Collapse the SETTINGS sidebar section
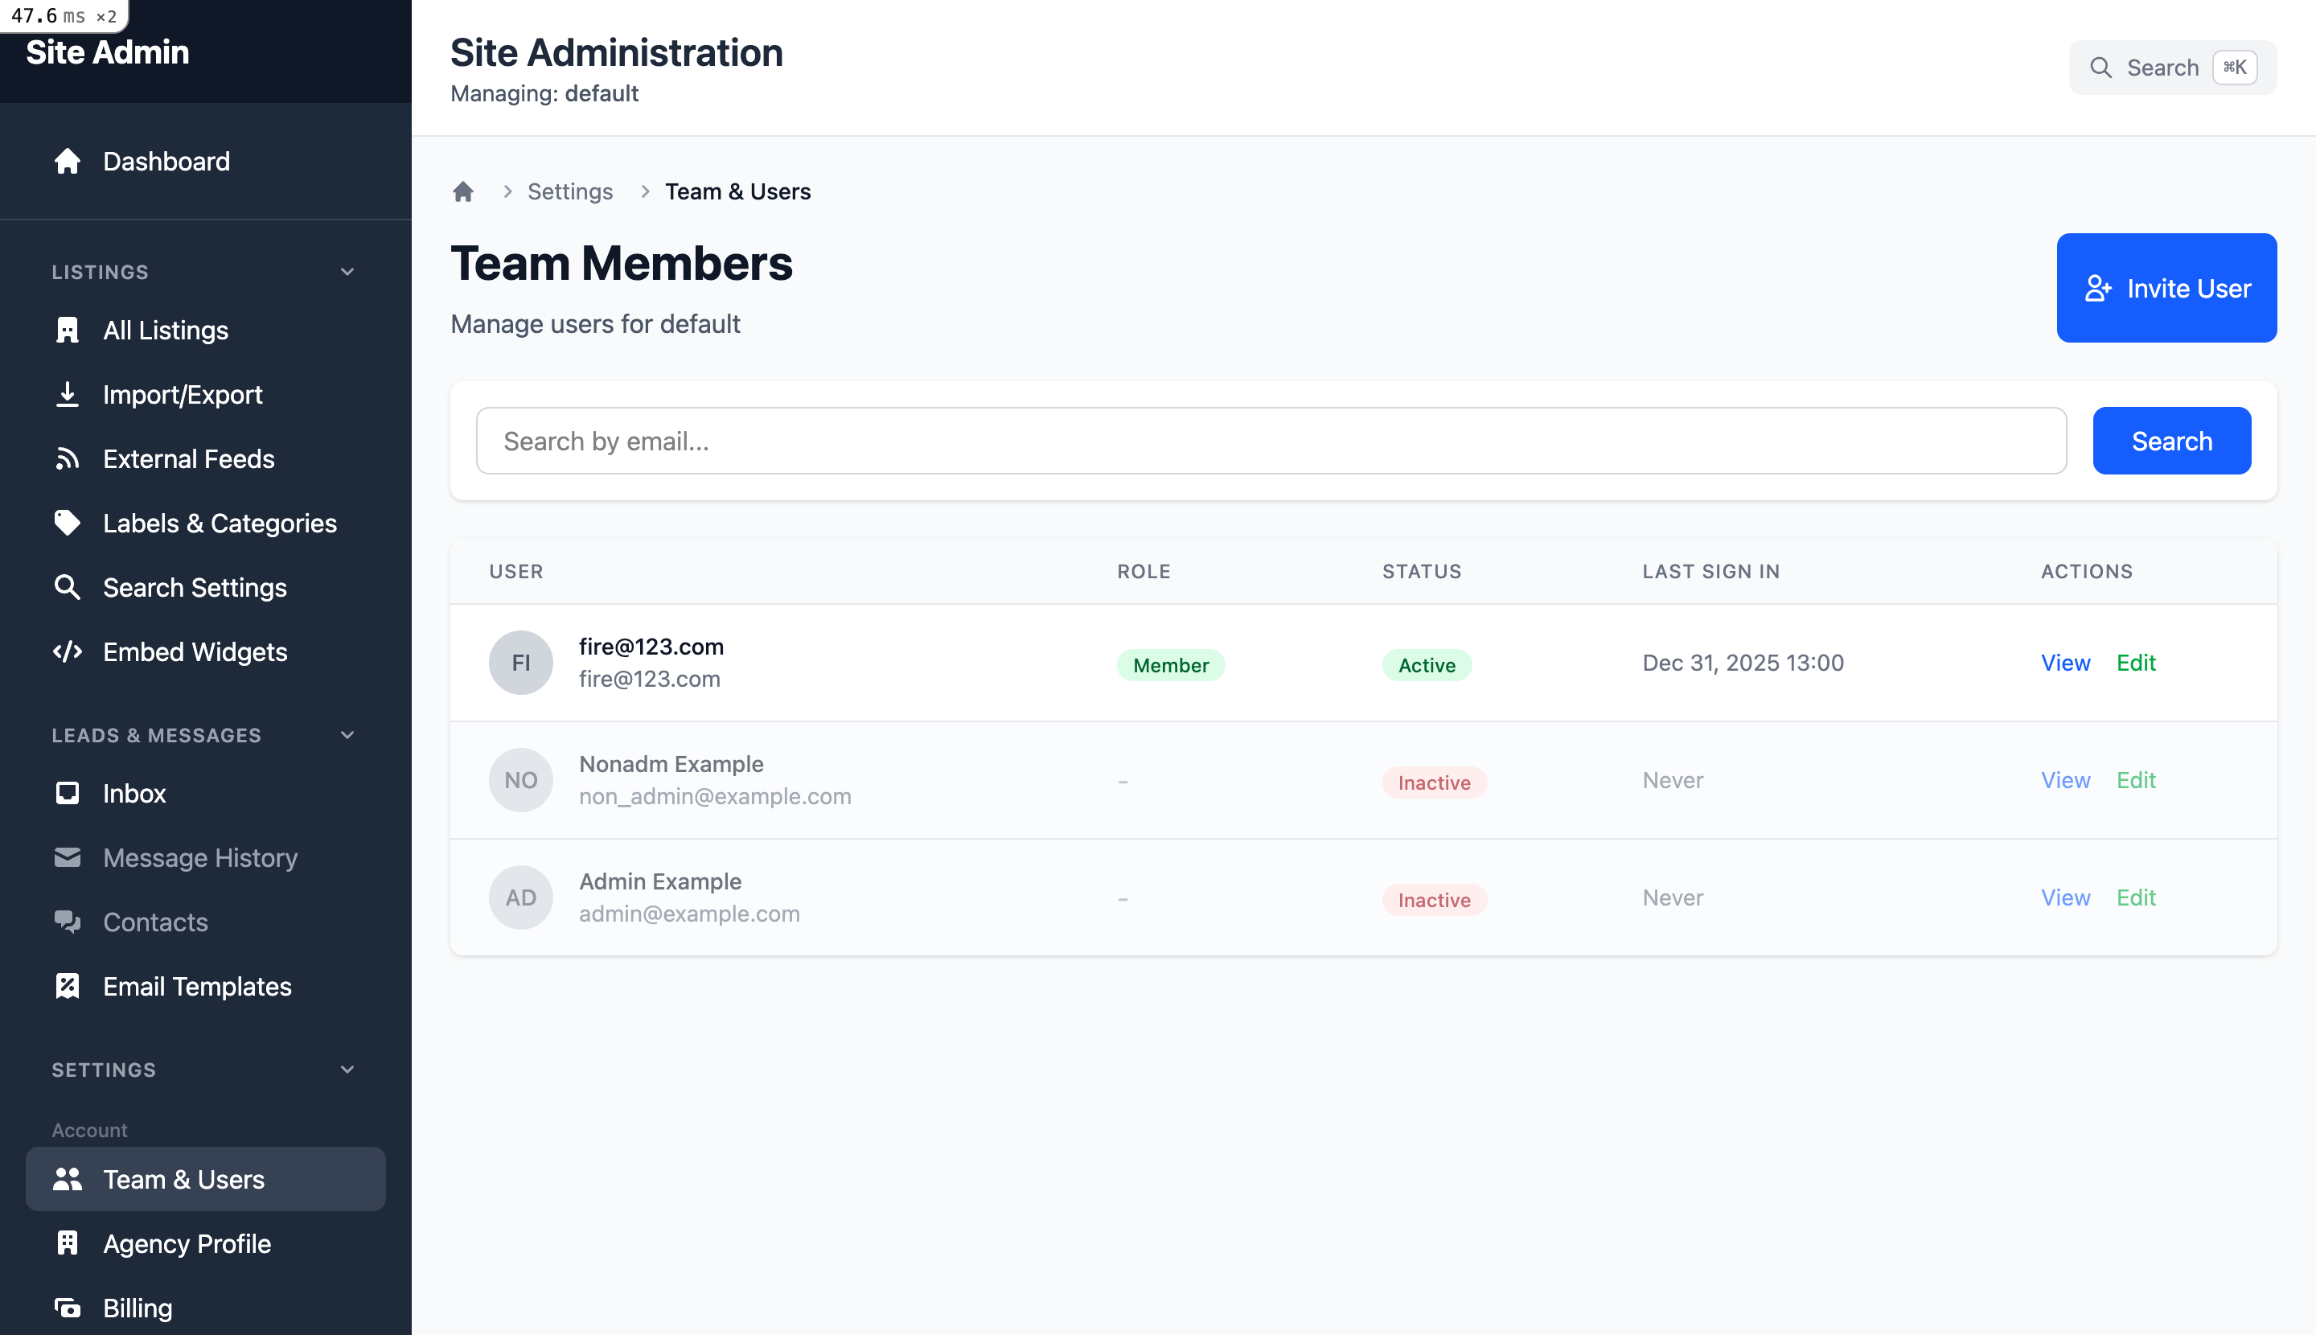Viewport: 2316px width, 1335px height. 347,1069
